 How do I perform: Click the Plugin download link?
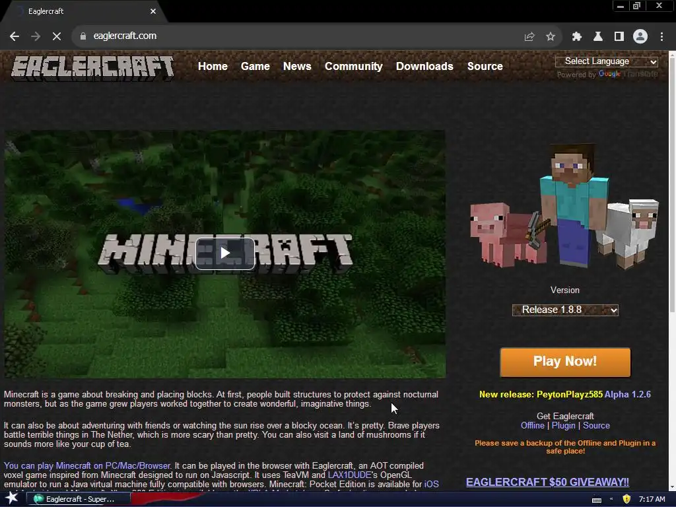pos(564,426)
